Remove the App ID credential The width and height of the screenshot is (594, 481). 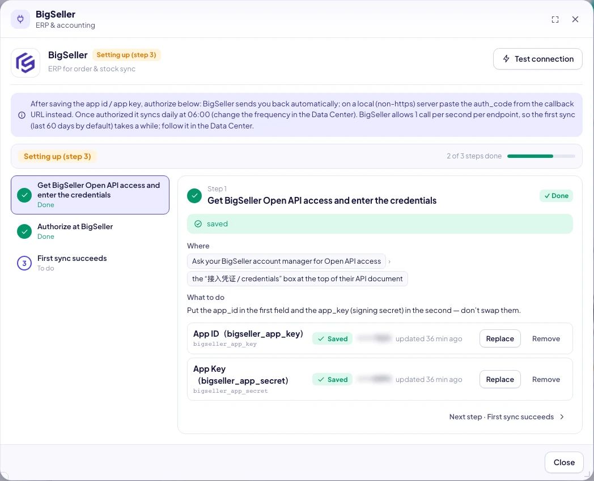coord(546,339)
